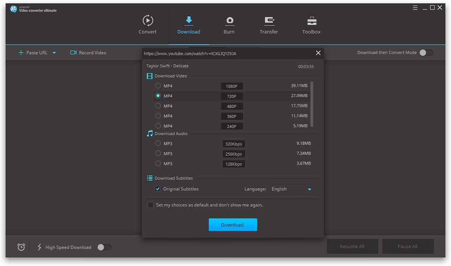
Task: Open the subtitle Language dropdown
Action: pyautogui.click(x=292, y=189)
